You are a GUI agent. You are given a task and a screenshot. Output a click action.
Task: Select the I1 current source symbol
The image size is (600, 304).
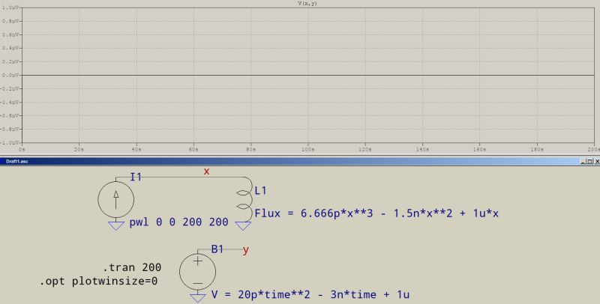tap(116, 199)
